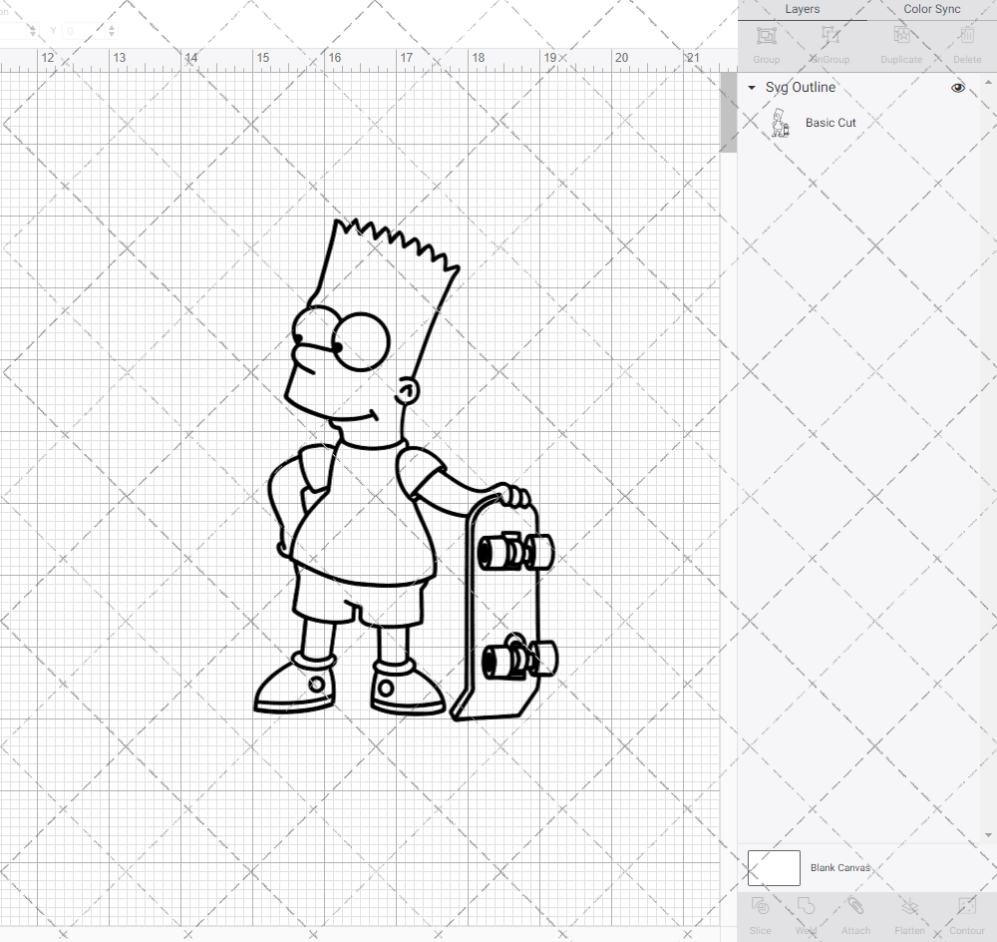Select the Basic Cut layer
The width and height of the screenshot is (997, 942).
[831, 122]
